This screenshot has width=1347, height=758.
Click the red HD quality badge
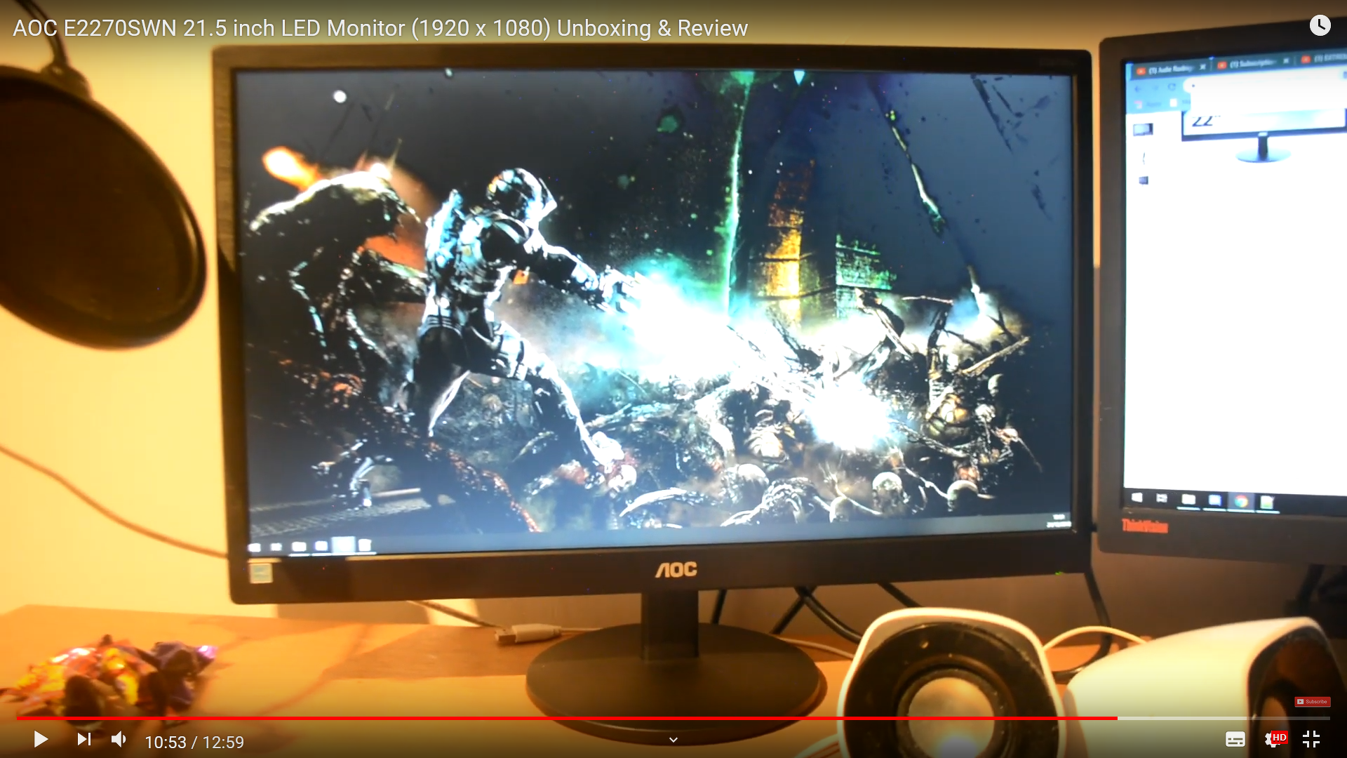coord(1280,737)
